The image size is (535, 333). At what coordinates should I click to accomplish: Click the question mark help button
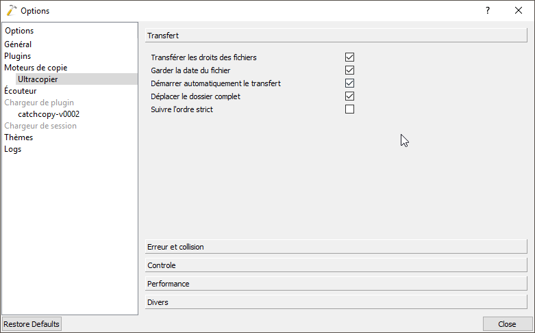click(x=488, y=11)
